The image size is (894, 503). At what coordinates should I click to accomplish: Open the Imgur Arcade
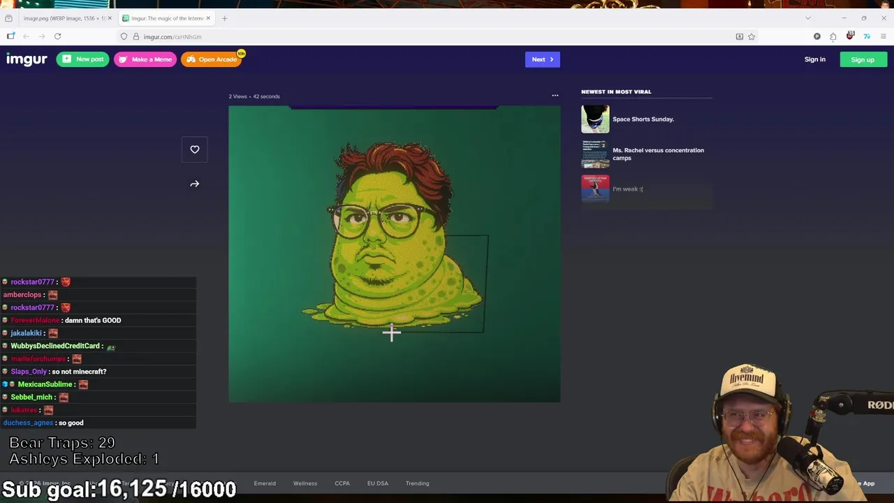[x=212, y=59]
